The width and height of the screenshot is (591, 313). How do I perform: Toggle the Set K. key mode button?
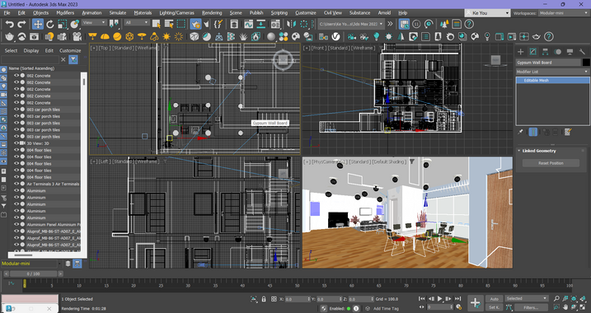click(494, 308)
